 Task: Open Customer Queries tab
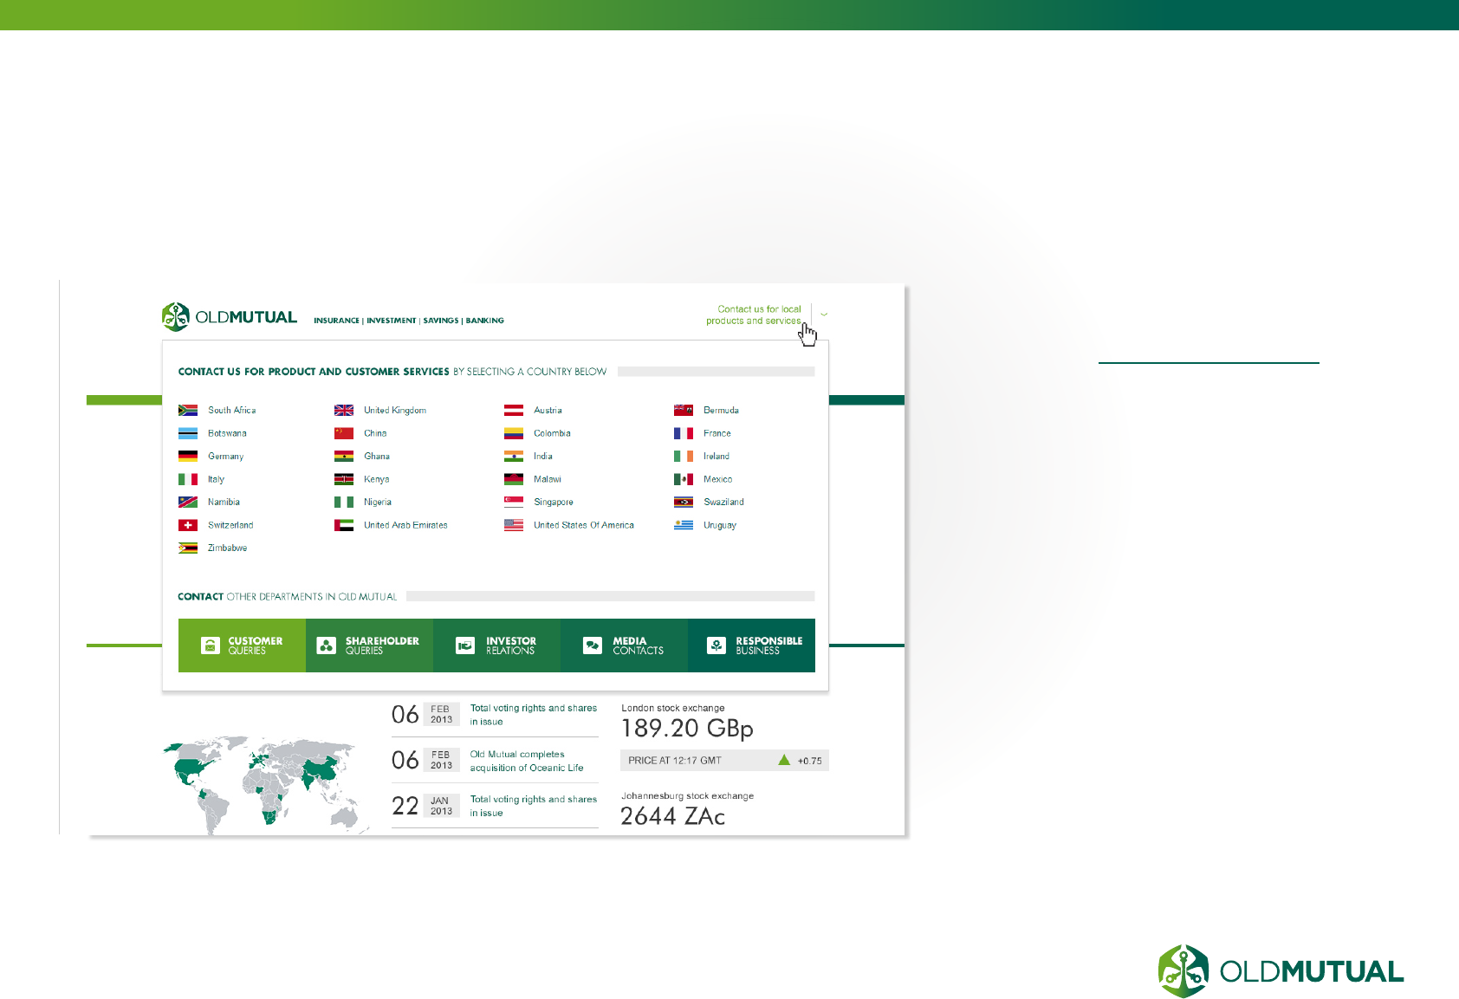(x=242, y=645)
